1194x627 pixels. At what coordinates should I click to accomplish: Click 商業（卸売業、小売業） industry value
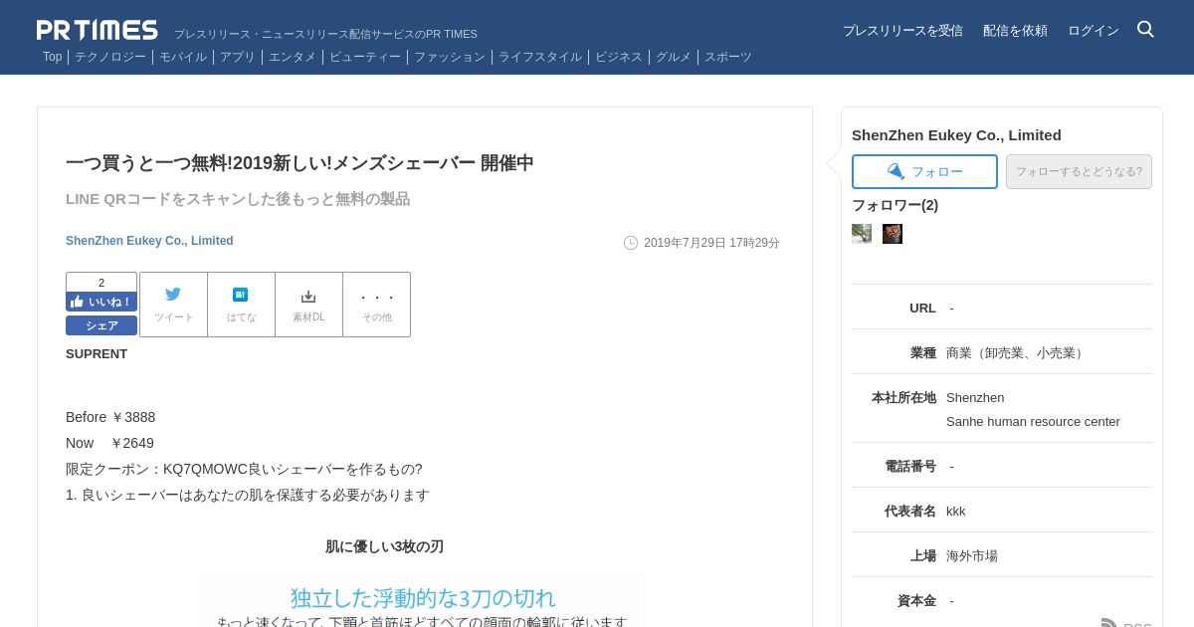[1017, 352]
